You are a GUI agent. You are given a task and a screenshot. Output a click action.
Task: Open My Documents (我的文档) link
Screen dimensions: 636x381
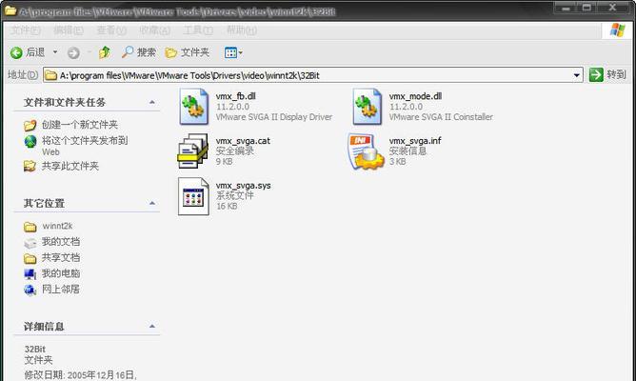coord(61,242)
